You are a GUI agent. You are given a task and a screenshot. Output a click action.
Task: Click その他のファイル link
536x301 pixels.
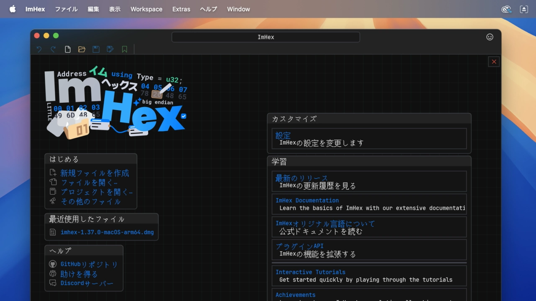tap(90, 201)
